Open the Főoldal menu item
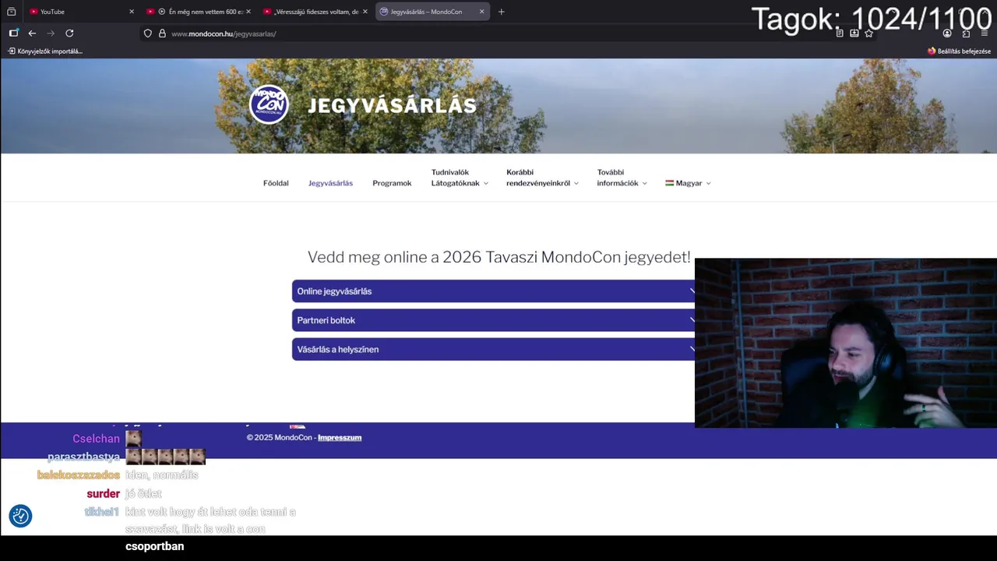Viewport: 997px width, 561px height. pos(276,183)
